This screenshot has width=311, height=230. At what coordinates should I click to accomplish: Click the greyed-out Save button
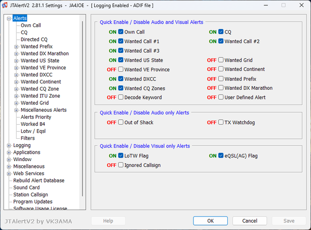[x=289, y=221]
